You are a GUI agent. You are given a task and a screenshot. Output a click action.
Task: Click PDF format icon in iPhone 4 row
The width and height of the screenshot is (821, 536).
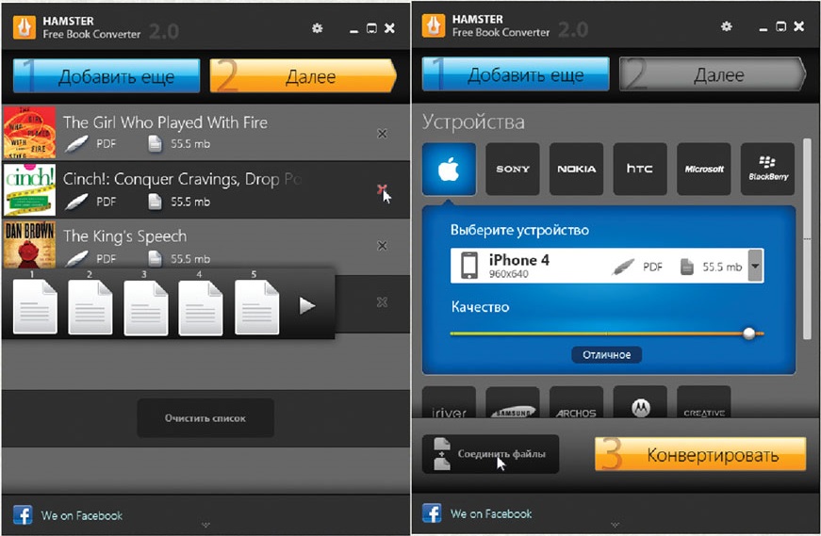(x=623, y=267)
